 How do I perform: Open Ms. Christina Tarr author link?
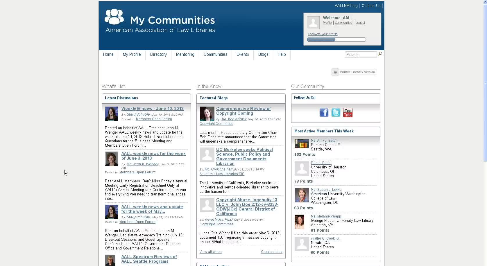219,169
